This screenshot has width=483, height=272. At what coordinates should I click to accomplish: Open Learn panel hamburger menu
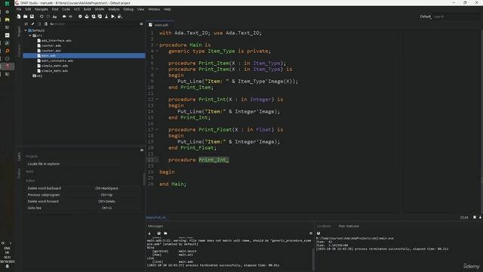[142, 150]
